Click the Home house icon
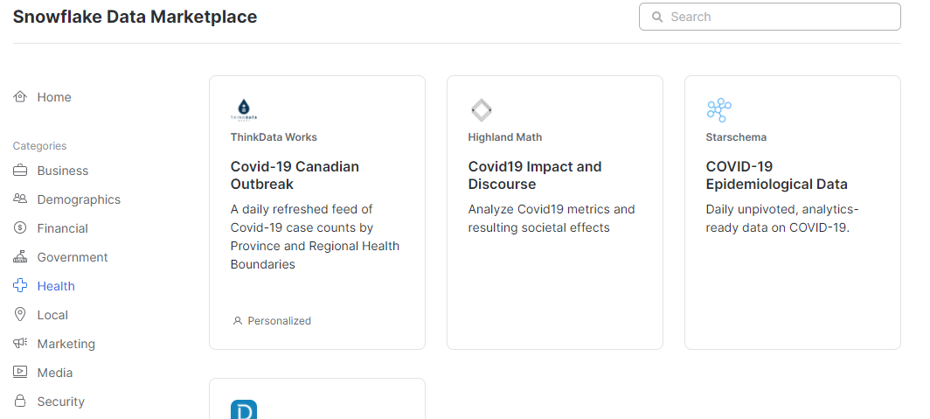 (x=20, y=97)
